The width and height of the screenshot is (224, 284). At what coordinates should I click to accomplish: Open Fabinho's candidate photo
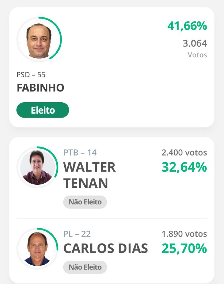tap(39, 40)
